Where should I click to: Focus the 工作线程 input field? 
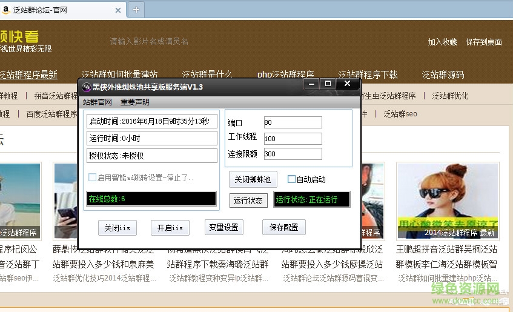click(293, 139)
